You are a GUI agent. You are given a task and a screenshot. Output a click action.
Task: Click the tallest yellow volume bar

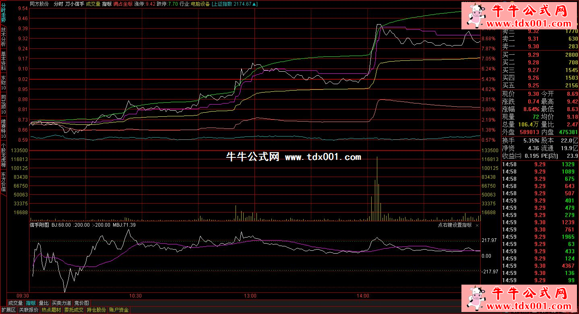point(377,189)
